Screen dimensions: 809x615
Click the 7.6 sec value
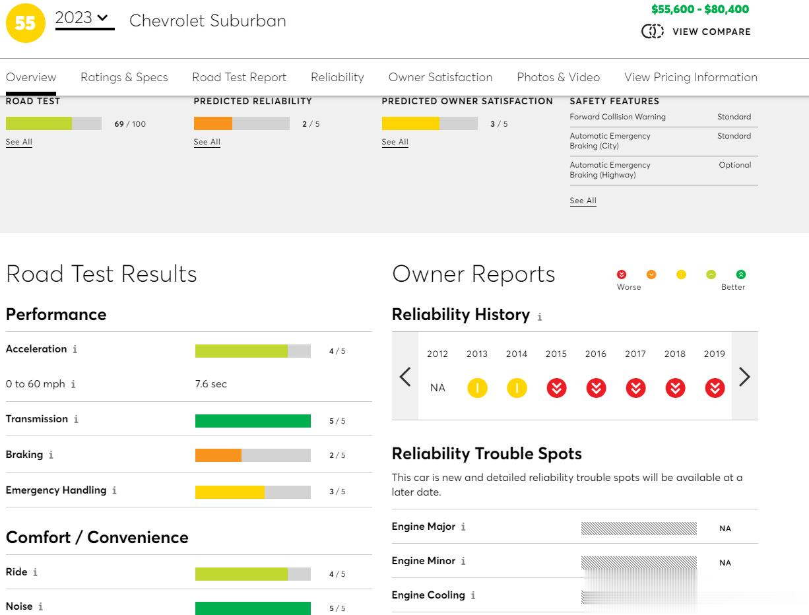coord(211,384)
